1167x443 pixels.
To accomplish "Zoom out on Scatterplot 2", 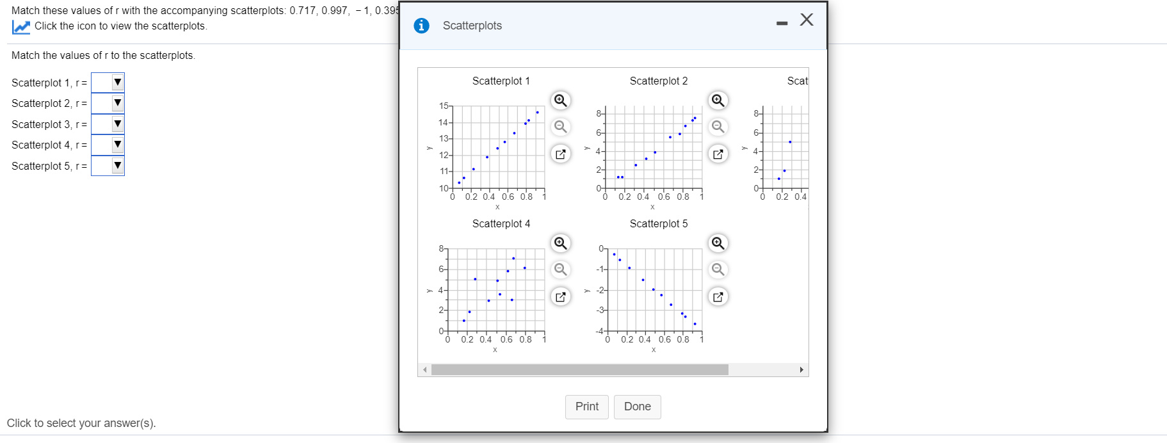I will [x=718, y=127].
